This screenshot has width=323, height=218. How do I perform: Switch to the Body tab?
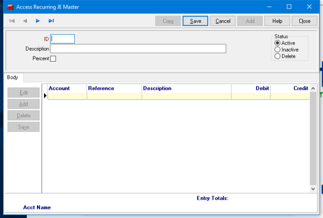(13, 77)
